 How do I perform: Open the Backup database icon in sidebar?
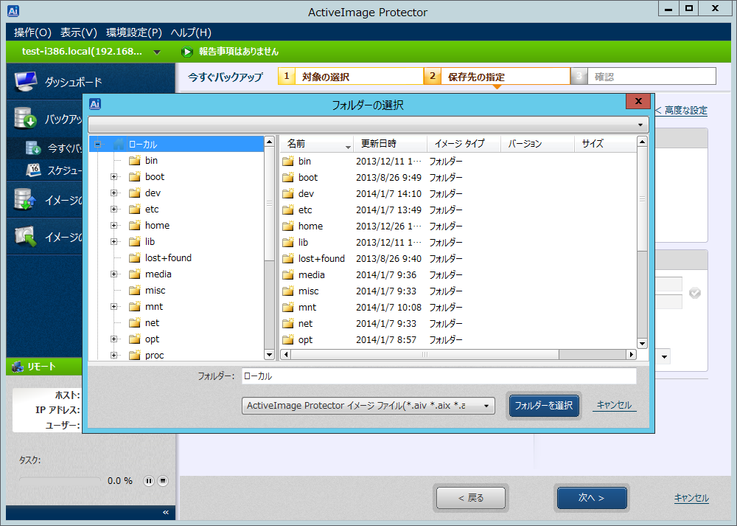coord(25,117)
